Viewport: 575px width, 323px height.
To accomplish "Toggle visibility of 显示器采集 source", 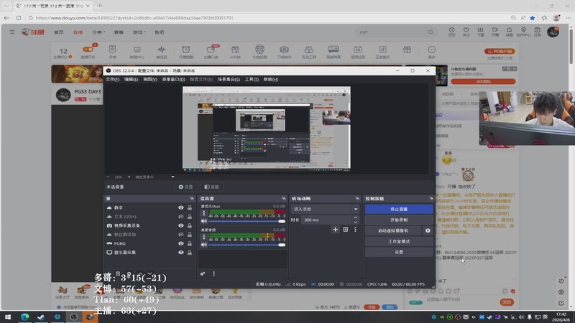I will (x=181, y=253).
